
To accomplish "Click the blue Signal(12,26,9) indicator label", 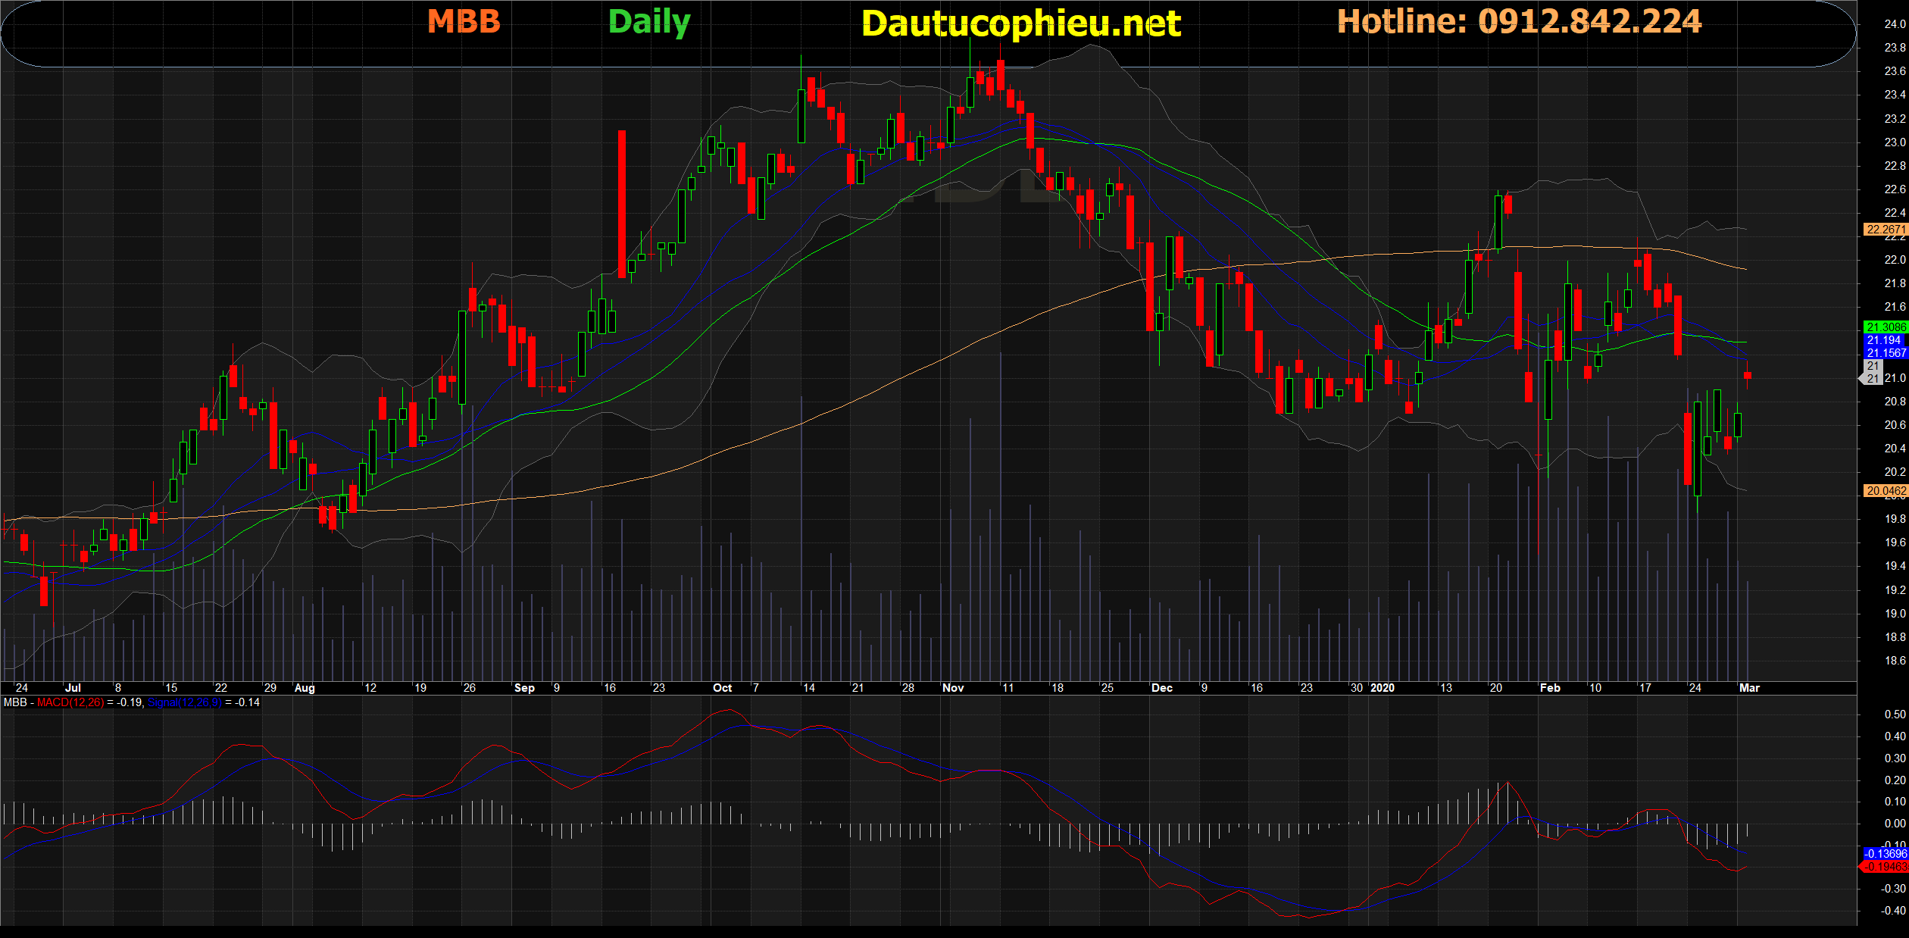I will [184, 702].
